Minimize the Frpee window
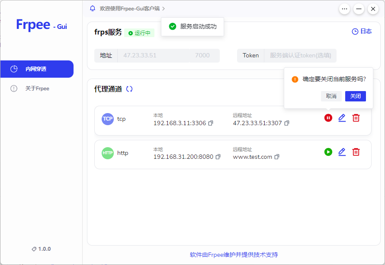The width and height of the screenshot is (385, 265). [x=359, y=9]
